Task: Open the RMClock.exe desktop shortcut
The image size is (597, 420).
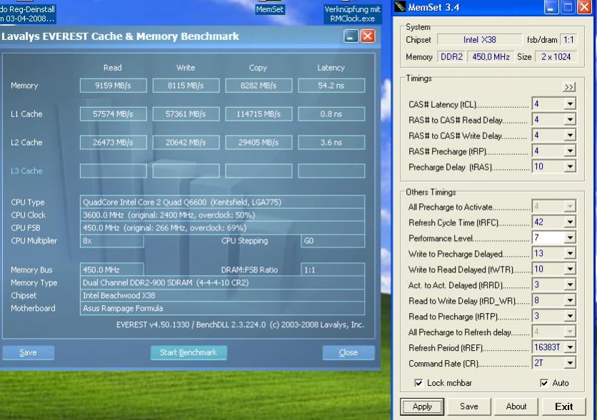Action: click(x=352, y=14)
